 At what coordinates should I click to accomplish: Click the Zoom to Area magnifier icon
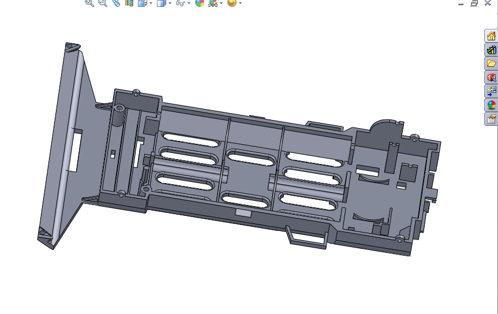click(x=103, y=3)
